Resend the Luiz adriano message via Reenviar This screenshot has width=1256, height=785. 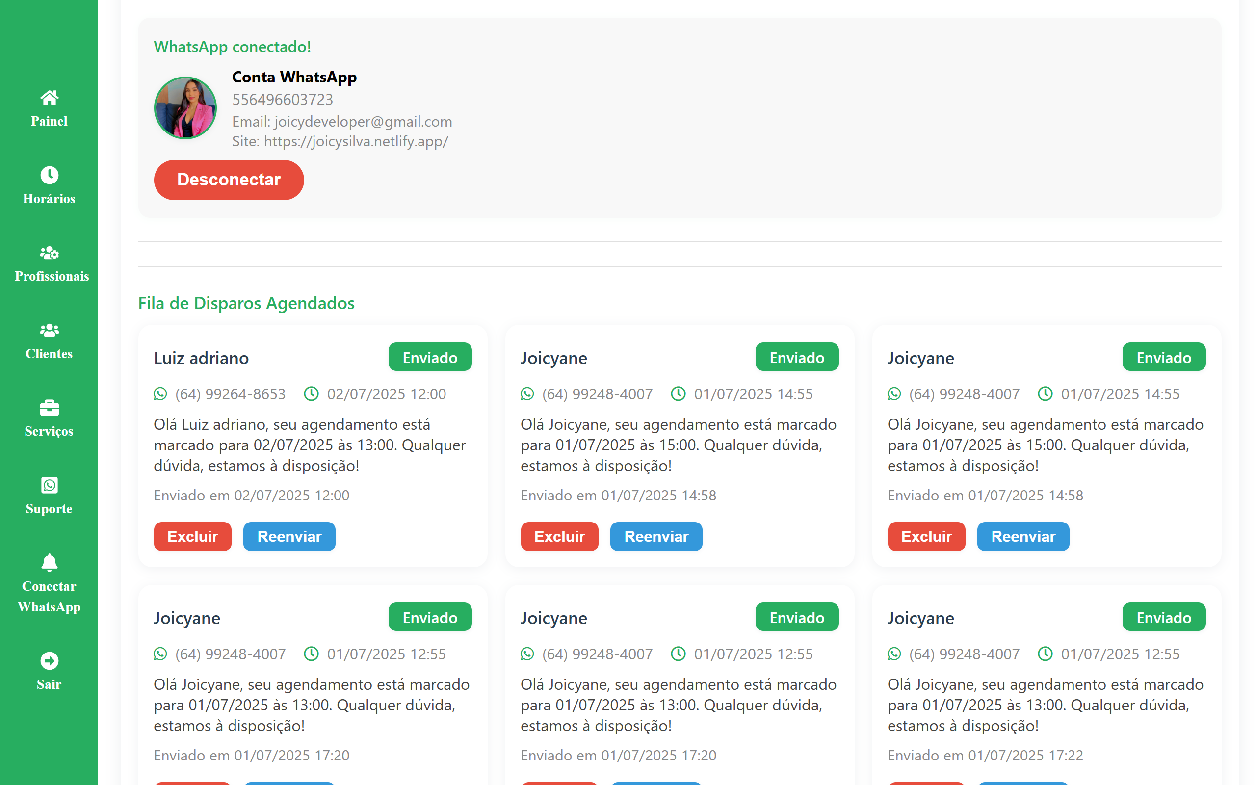[289, 536]
